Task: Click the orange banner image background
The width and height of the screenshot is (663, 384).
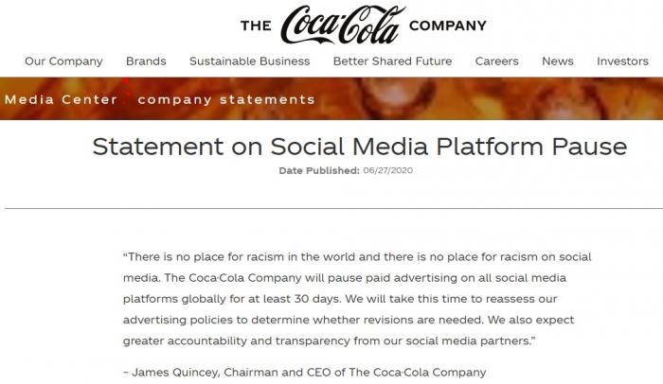Action: (x=486, y=99)
